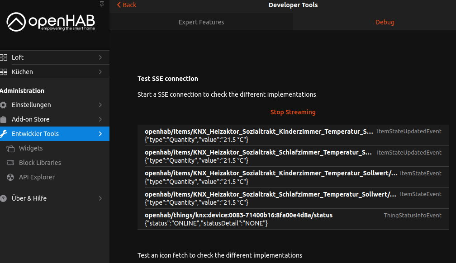Click the Widgets icon in the sidebar
The height and width of the screenshot is (263, 456).
10,148
